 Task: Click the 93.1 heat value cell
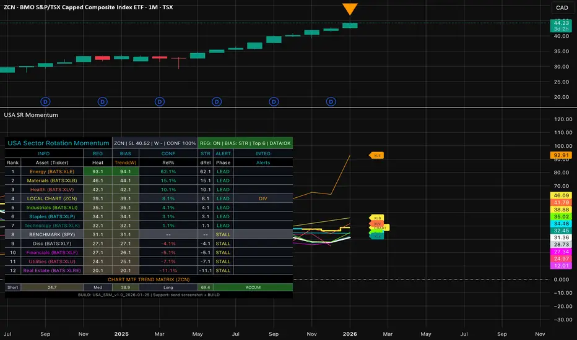tap(98, 171)
